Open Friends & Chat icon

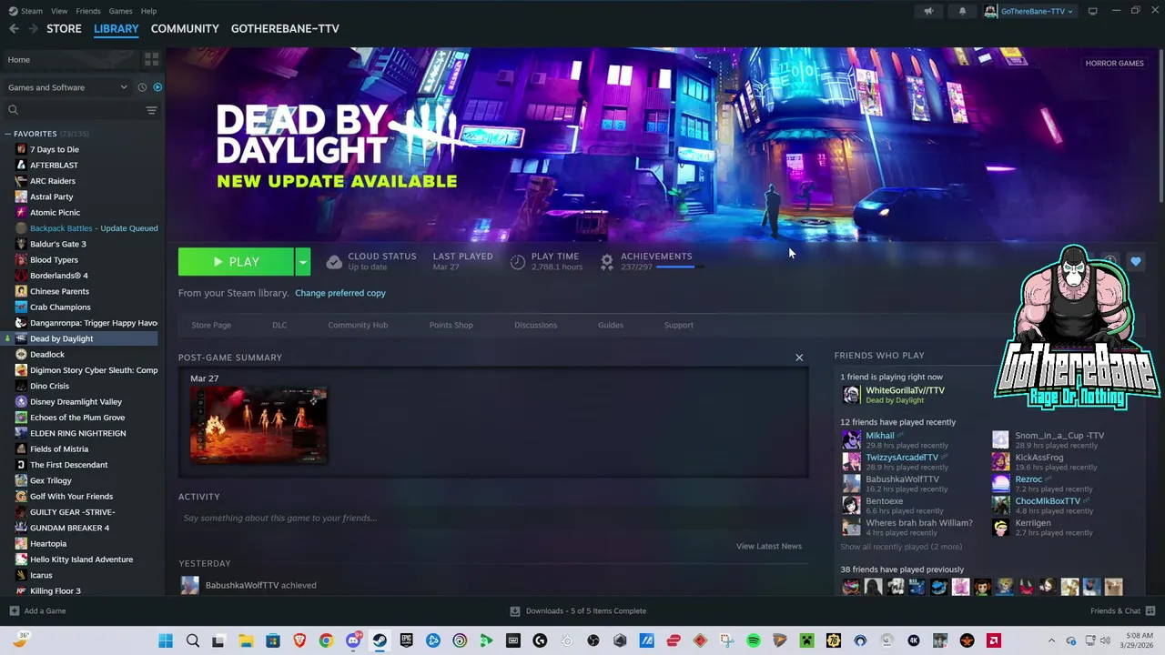1150,611
